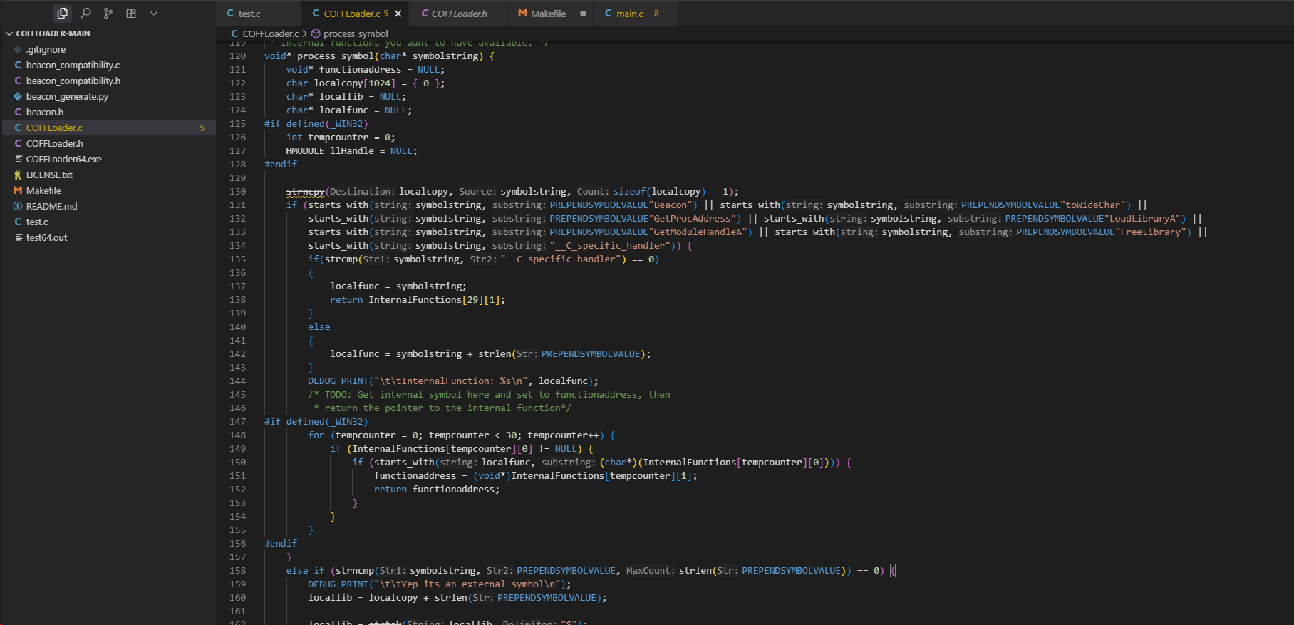Click line number 135 in the gutter
Screen dimensions: 1294x625
coord(238,259)
